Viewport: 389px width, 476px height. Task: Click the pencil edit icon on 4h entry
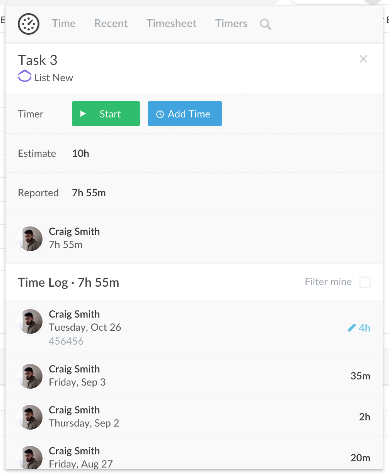(351, 328)
